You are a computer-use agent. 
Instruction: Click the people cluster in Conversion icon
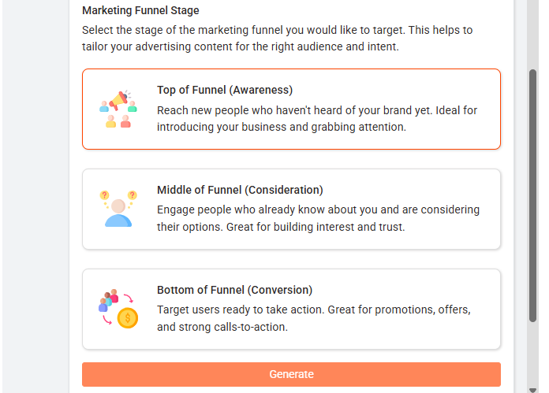point(108,301)
